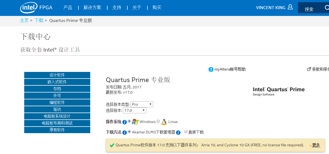Select 设计软件 in the left sidebar
Viewport: 329px width, 154px height.
[57, 75]
